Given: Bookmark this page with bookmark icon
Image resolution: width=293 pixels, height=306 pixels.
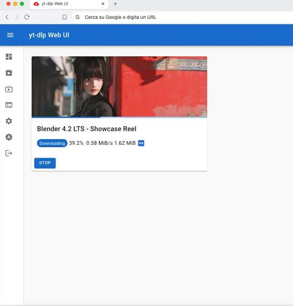Looking at the screenshot, I should pyautogui.click(x=64, y=17).
